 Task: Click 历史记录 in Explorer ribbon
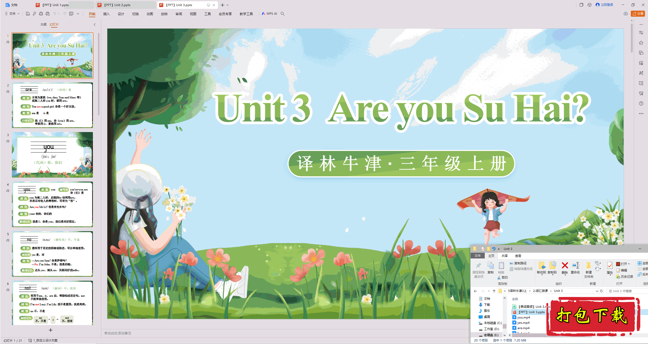[x=624, y=276]
